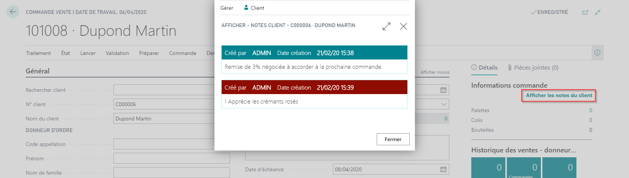
Task: Switch to the Pièces jointes tab
Action: pyautogui.click(x=533, y=68)
